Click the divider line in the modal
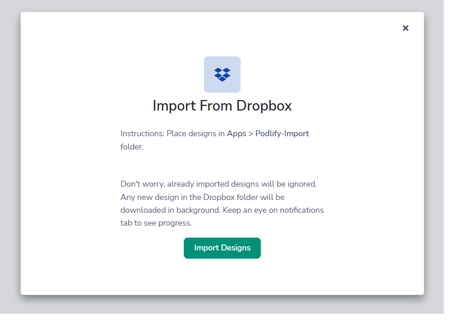Viewport: 451px width, 327px height. [222, 165]
